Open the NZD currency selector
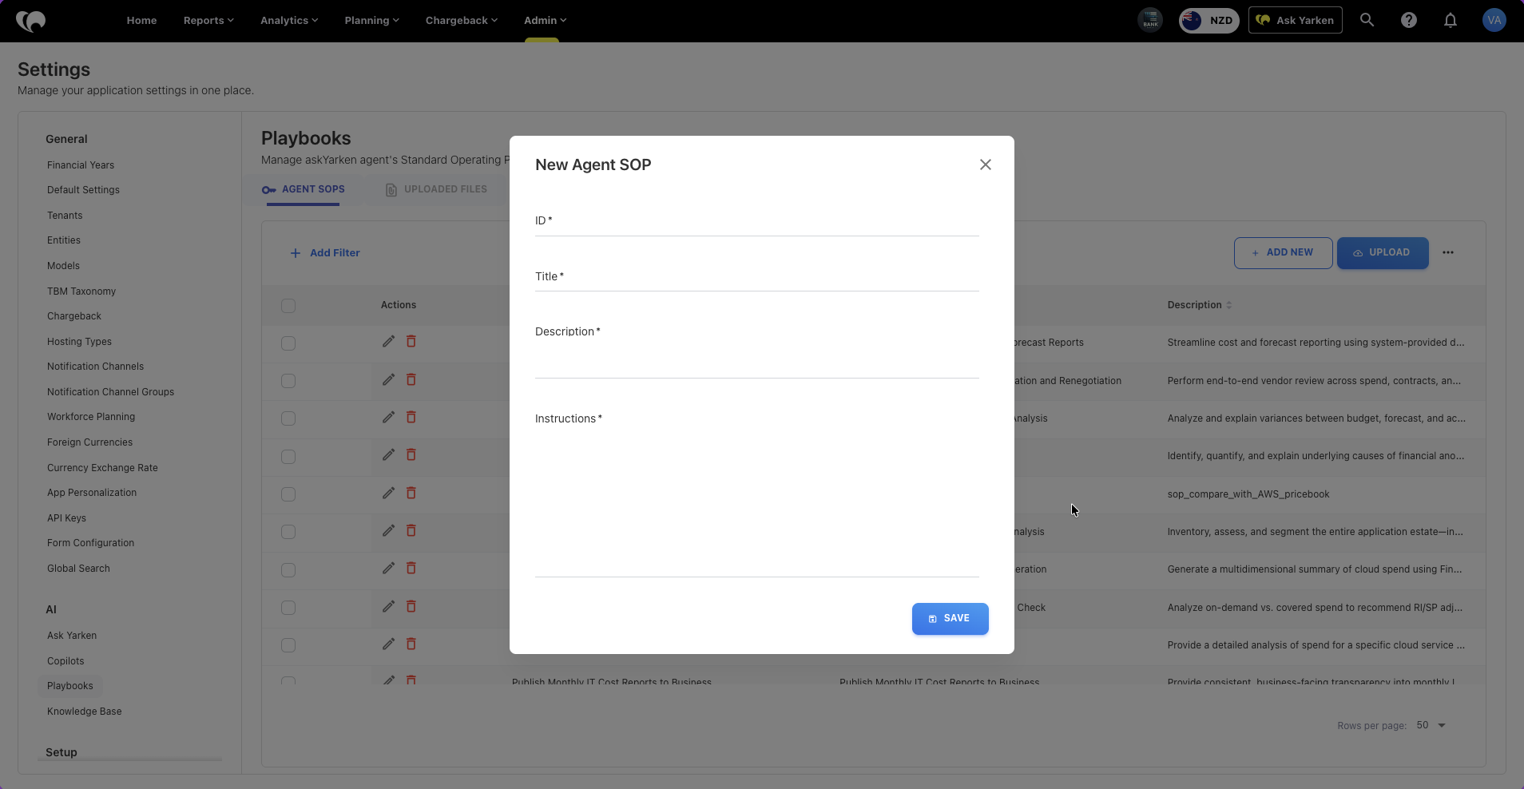This screenshot has height=789, width=1524. (x=1208, y=20)
